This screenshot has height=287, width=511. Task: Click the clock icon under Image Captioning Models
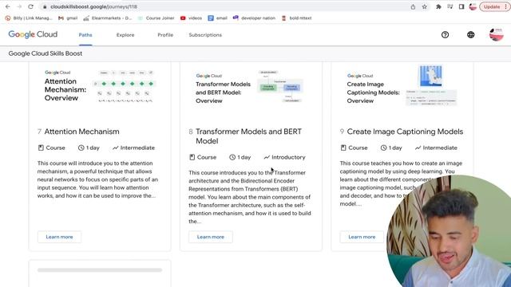coord(383,147)
